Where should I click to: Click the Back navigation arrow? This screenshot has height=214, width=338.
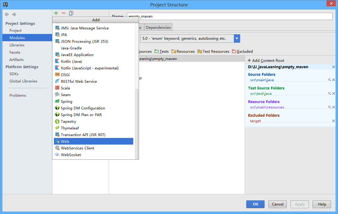click(7, 15)
